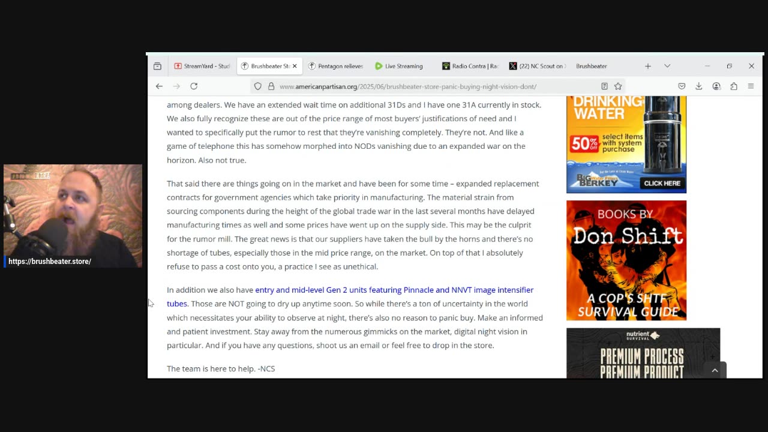768x432 pixels.
Task: Click the Berkey CLICK HERE ad button
Action: (662, 183)
